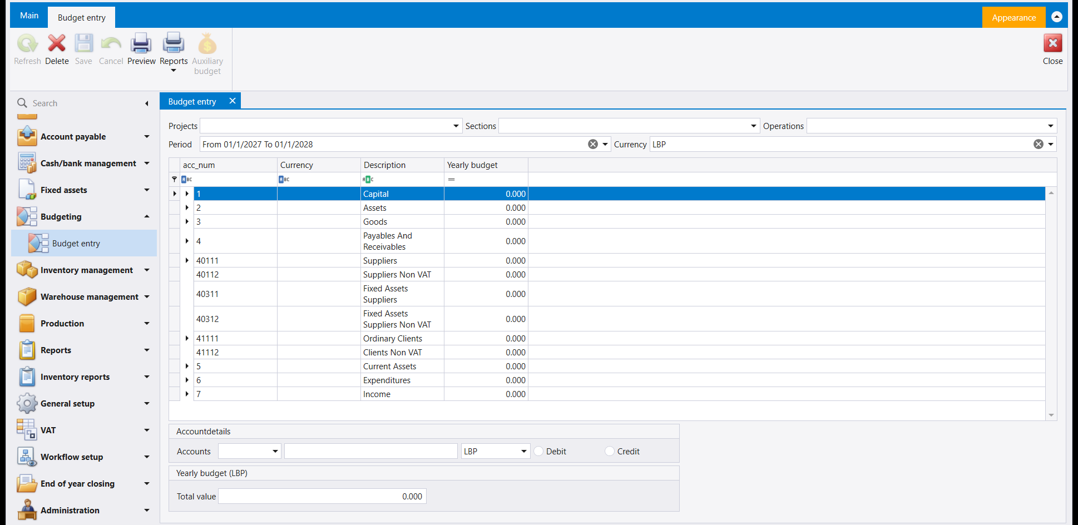Open the VAT module

83,430
